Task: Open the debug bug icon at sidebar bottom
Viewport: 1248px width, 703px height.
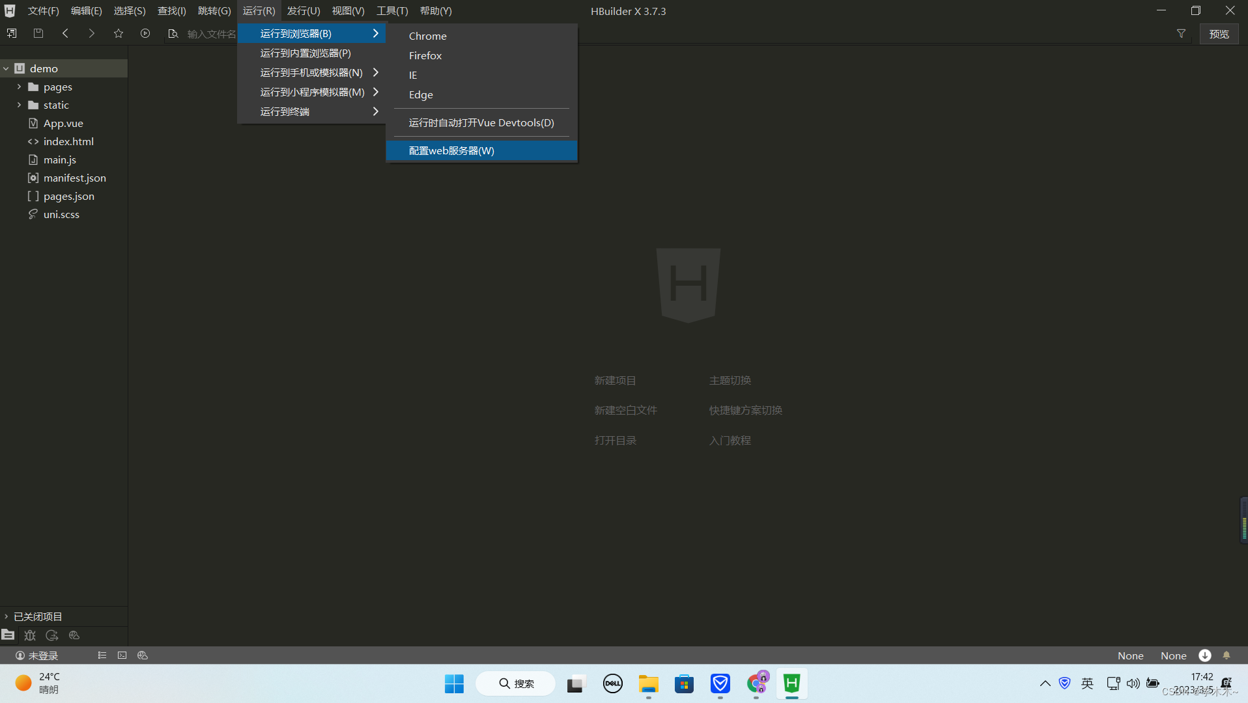Action: tap(30, 635)
